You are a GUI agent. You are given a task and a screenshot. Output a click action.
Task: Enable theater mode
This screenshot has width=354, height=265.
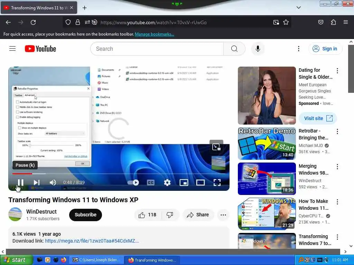point(201,183)
